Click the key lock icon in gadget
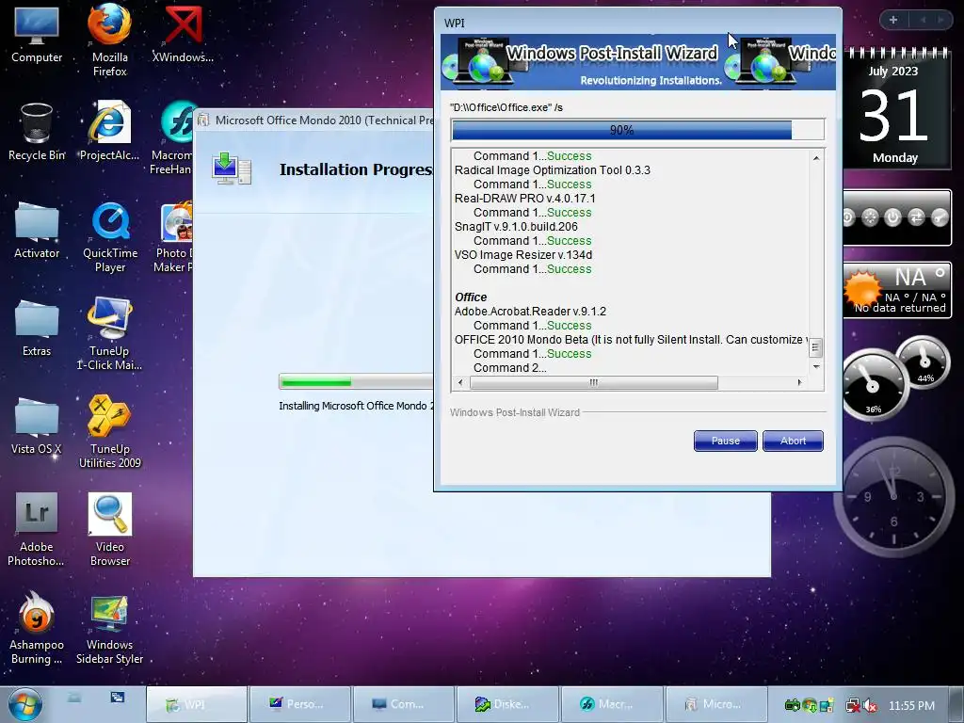The width and height of the screenshot is (964, 723). (x=940, y=217)
